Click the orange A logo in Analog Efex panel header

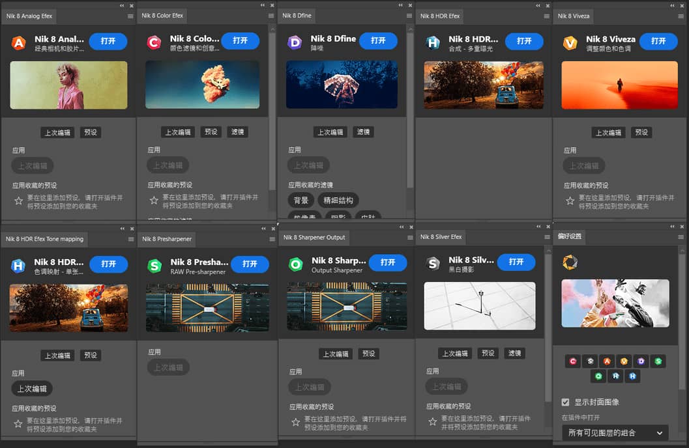[x=18, y=42]
